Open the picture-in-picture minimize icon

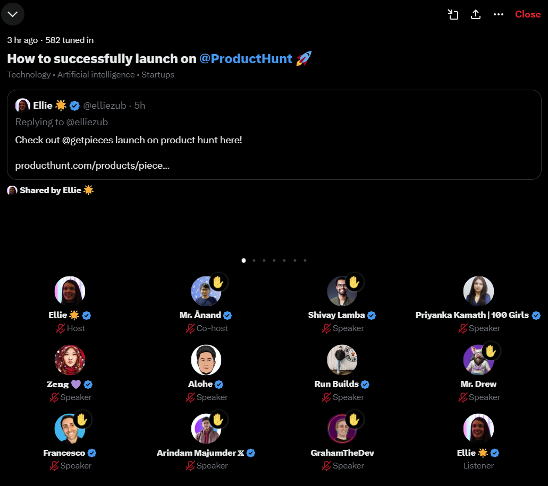(x=453, y=14)
